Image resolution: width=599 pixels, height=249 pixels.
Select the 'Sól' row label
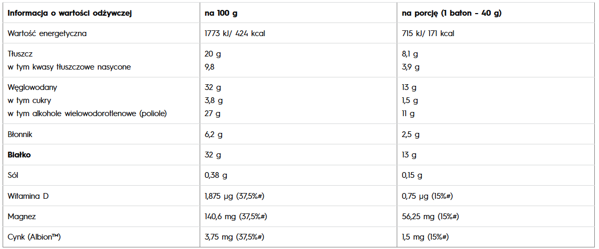pyautogui.click(x=14, y=175)
